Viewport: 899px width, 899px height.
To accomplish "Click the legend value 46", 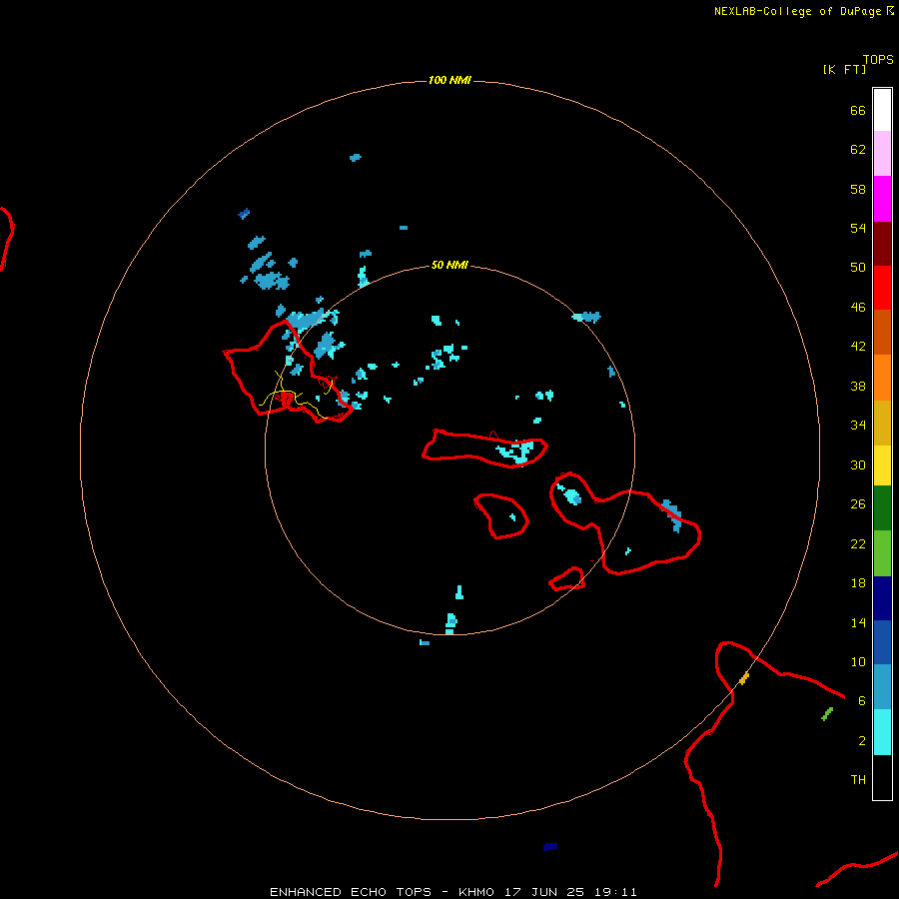I will coord(858,308).
